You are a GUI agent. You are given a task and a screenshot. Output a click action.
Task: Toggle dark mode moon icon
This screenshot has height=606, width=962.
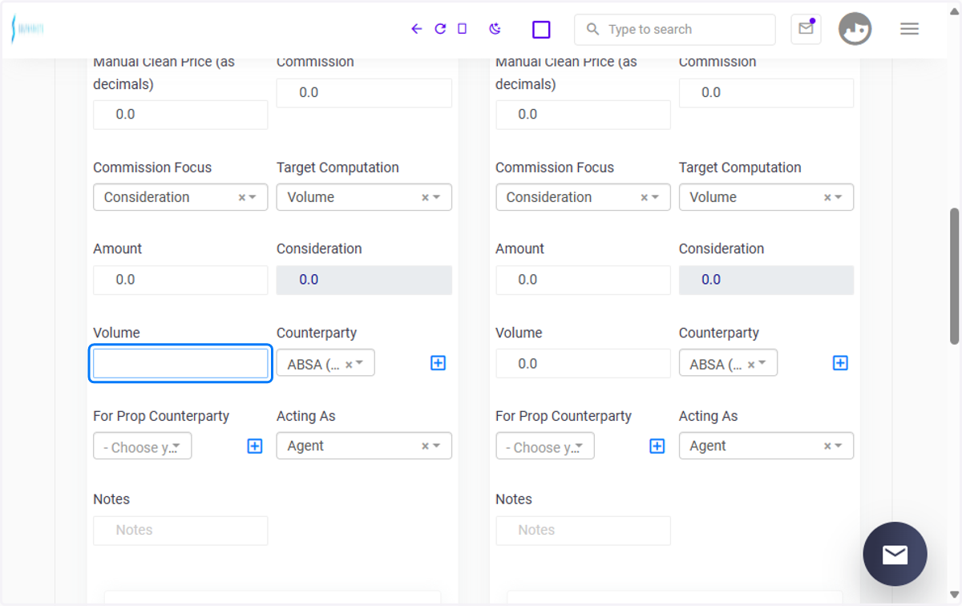495,29
